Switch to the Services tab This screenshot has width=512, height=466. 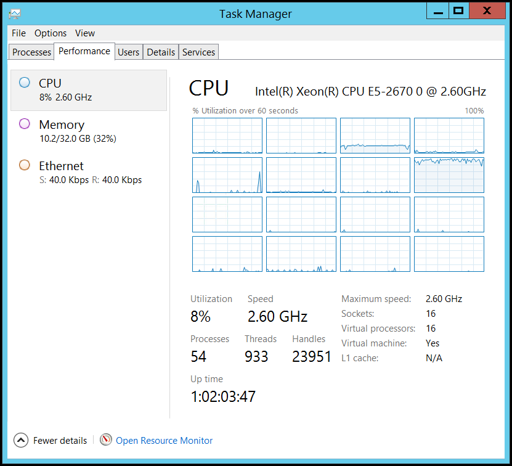pos(198,52)
